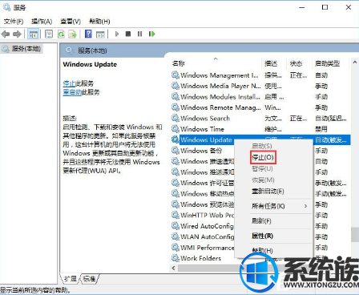The image size is (359, 295).
Task: Sort by the 启动类型 column header
Action: pyautogui.click(x=328, y=63)
